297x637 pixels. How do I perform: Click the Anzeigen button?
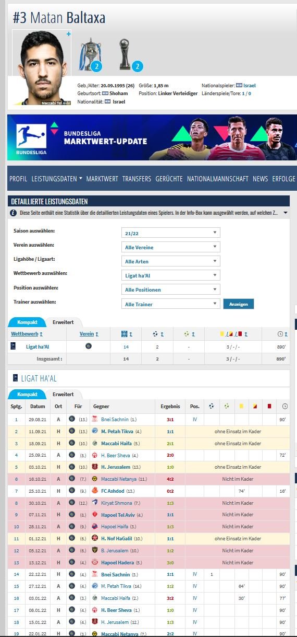(x=239, y=304)
